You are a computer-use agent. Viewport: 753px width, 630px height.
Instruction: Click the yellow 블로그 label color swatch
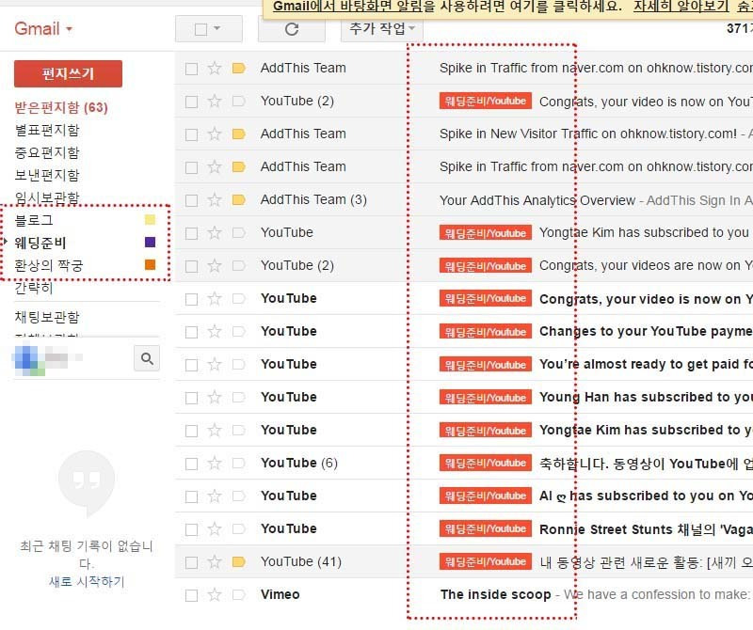point(151,220)
